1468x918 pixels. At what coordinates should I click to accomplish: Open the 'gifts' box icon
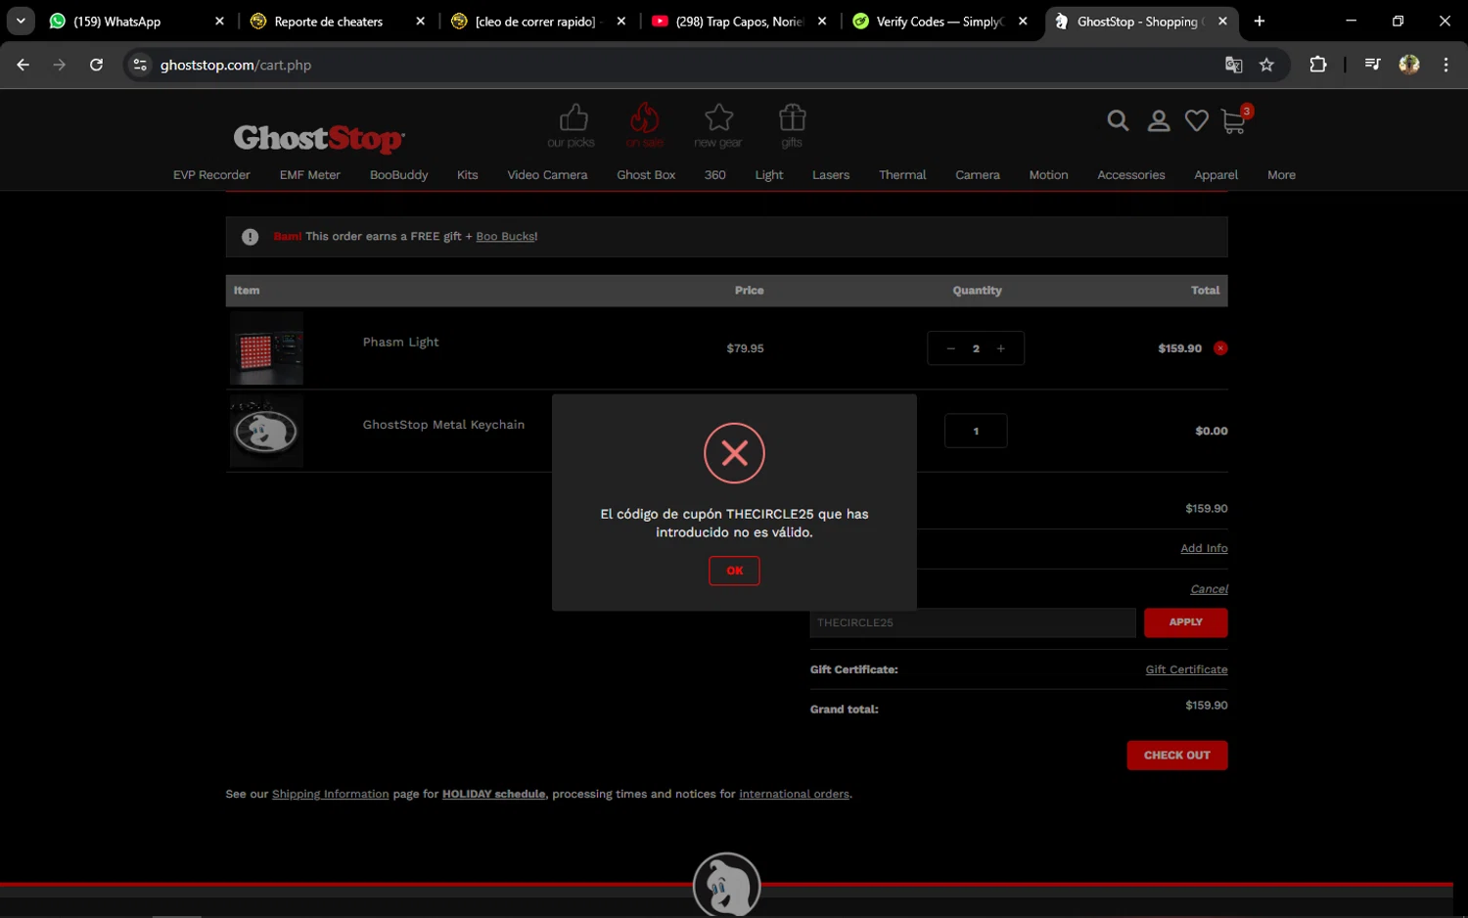tap(792, 118)
